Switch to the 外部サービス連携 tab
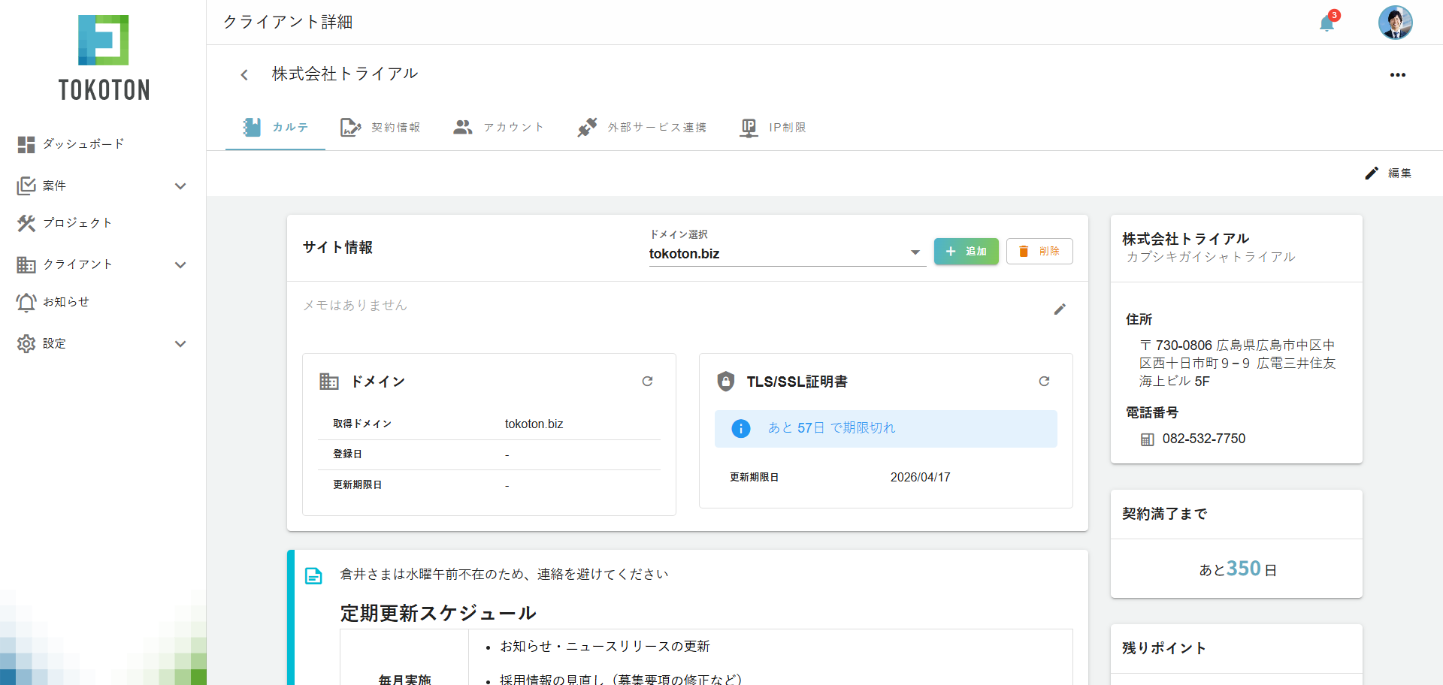The width and height of the screenshot is (1443, 685). coord(642,128)
